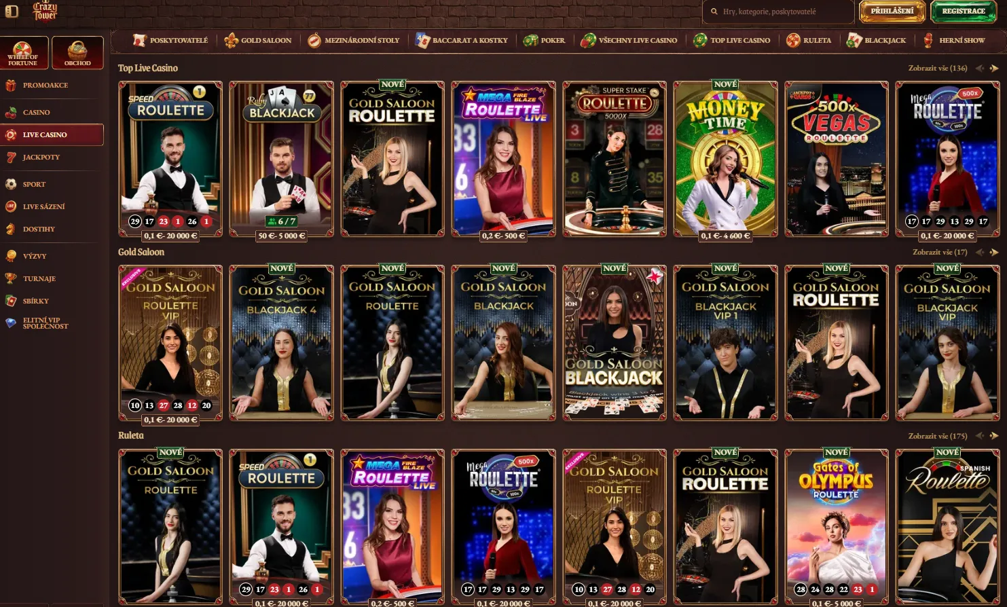Open the Gold Saloon Blackjack VIP 1 card
Viewport: 1007px width, 607px height.
pos(725,343)
